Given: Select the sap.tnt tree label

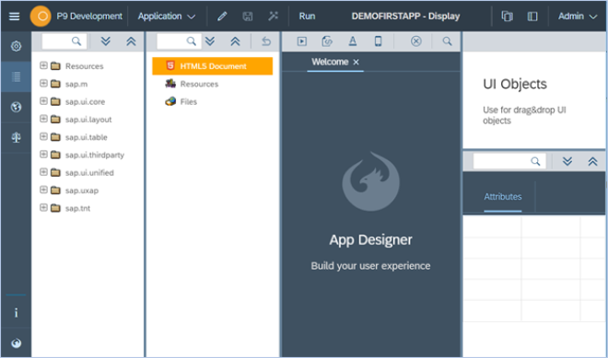Looking at the screenshot, I should (78, 209).
